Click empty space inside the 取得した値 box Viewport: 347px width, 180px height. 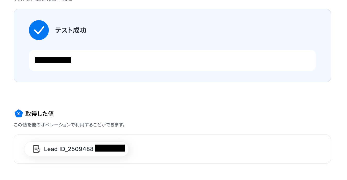coord(227,149)
